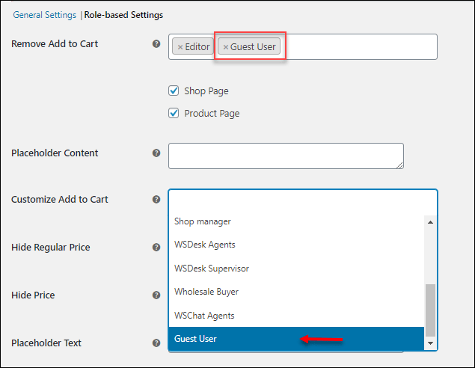Choose WSDesk Supervisor from the role list
The width and height of the screenshot is (475, 368).
coord(296,268)
